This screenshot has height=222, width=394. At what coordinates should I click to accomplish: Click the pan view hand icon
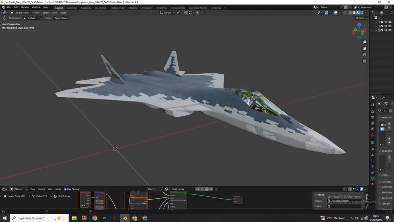(364, 48)
